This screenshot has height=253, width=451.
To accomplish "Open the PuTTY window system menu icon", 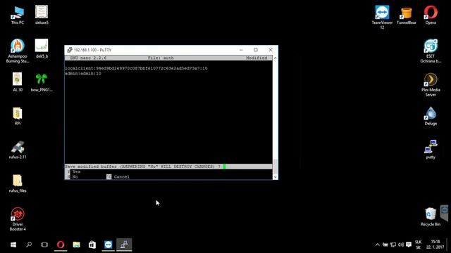I will click(69, 50).
